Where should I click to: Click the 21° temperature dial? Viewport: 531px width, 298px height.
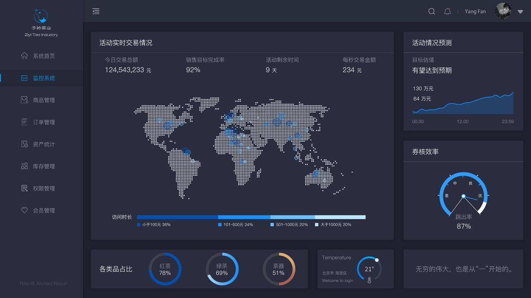369,269
